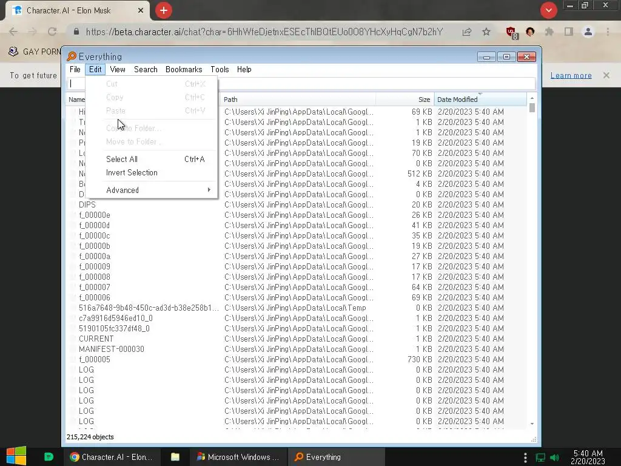
Task: Sort by Date Modified column header
Action: pos(480,100)
